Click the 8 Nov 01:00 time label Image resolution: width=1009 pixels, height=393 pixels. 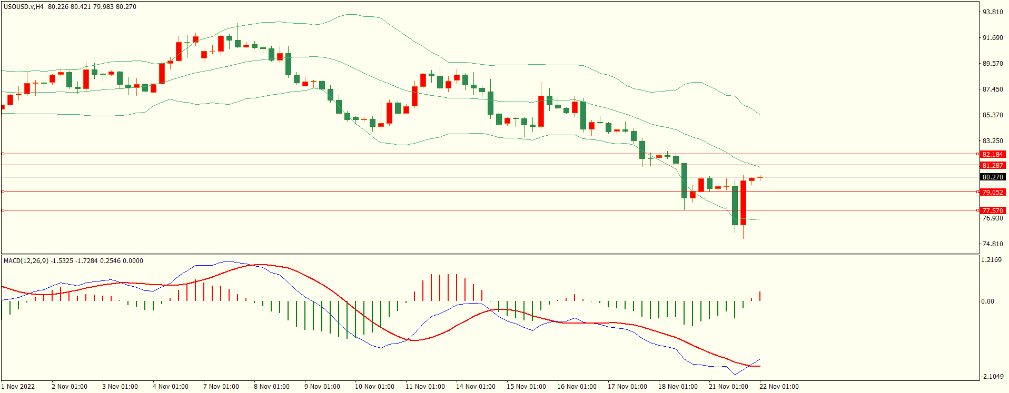click(271, 387)
